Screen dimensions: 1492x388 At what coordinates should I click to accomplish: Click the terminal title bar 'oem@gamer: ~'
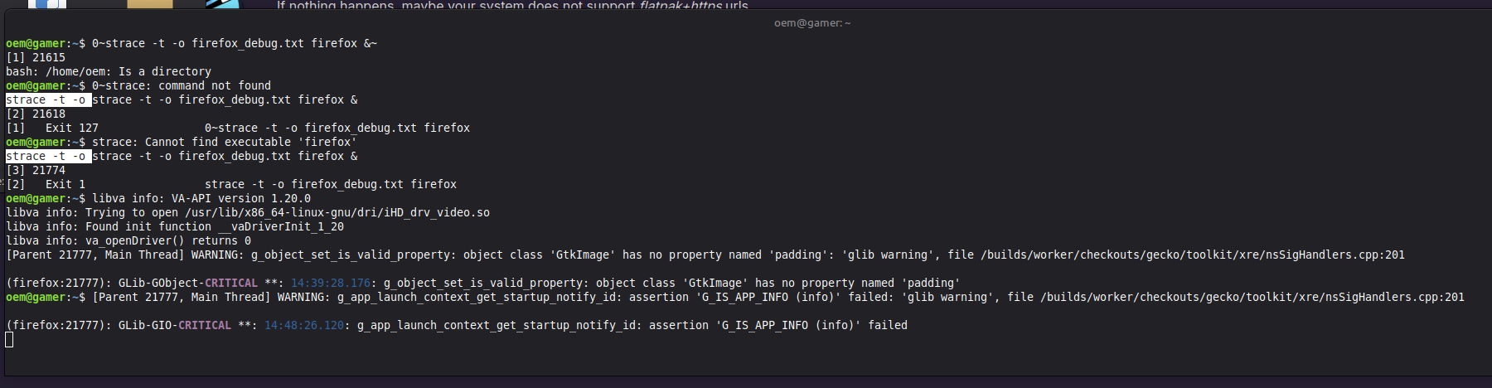coord(811,23)
